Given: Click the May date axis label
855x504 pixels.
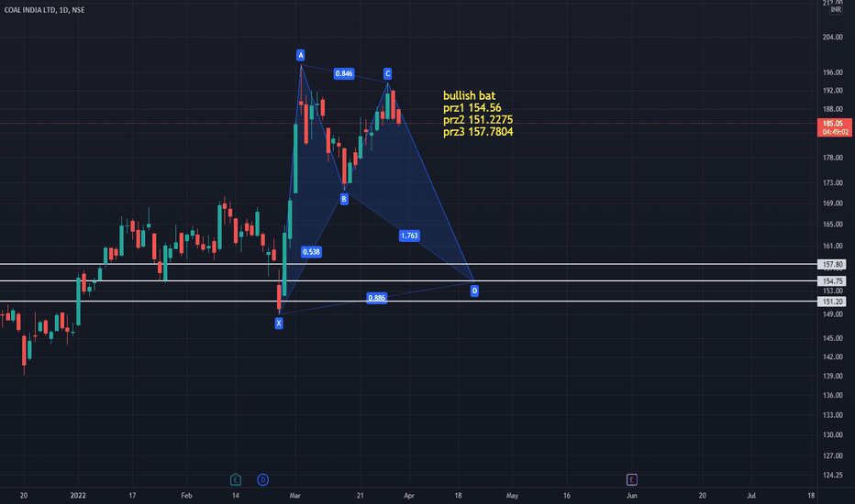Looking at the screenshot, I should [512, 495].
